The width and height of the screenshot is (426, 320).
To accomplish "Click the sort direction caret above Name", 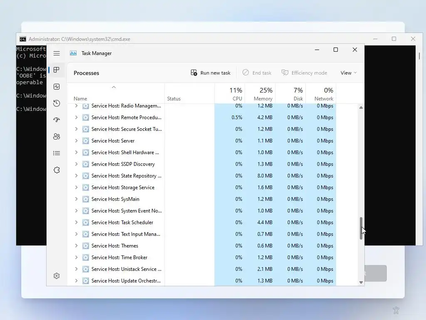I will coord(114,87).
